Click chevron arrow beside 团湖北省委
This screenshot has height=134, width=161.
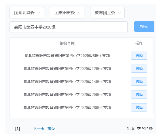click(x=39, y=13)
